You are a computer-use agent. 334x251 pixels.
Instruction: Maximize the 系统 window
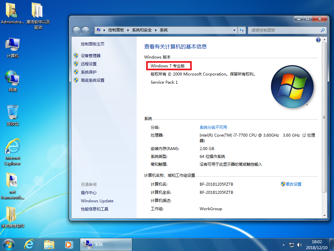coord(307,19)
